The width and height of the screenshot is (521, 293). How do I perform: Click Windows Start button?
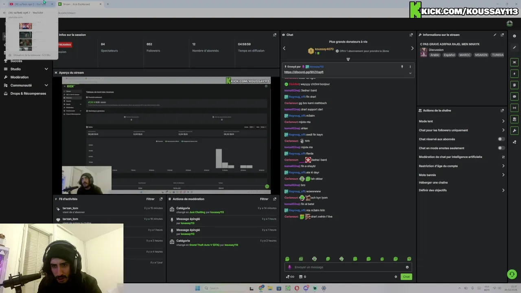tap(197, 288)
